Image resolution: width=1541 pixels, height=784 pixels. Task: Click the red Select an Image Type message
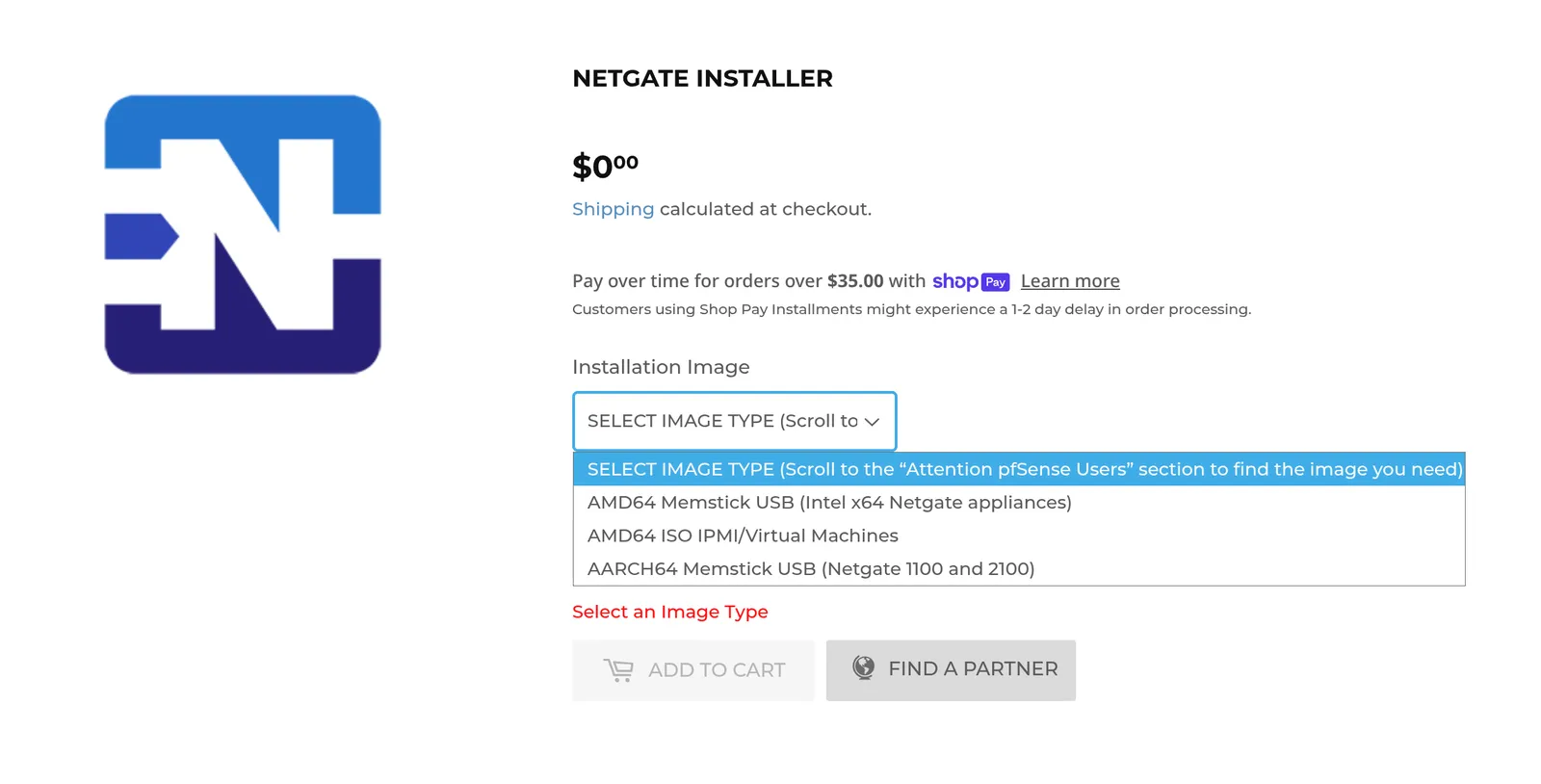[x=670, y=612]
